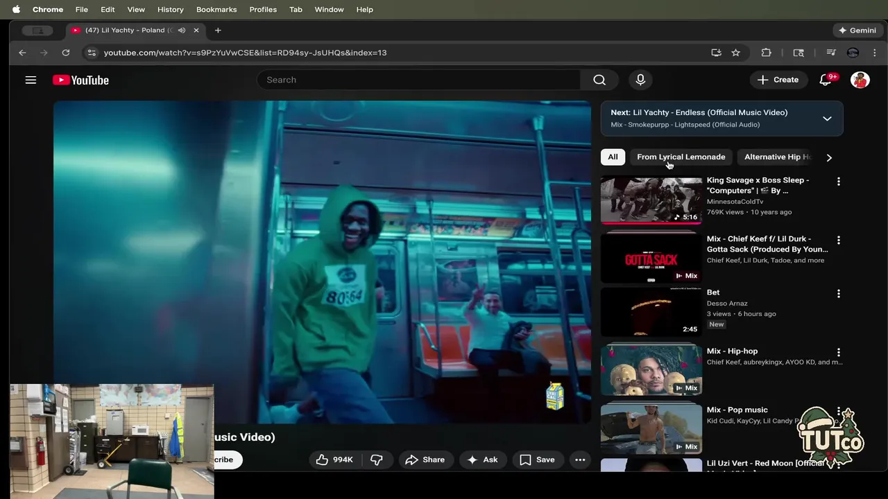Start voice search with microphone icon

pyautogui.click(x=640, y=80)
